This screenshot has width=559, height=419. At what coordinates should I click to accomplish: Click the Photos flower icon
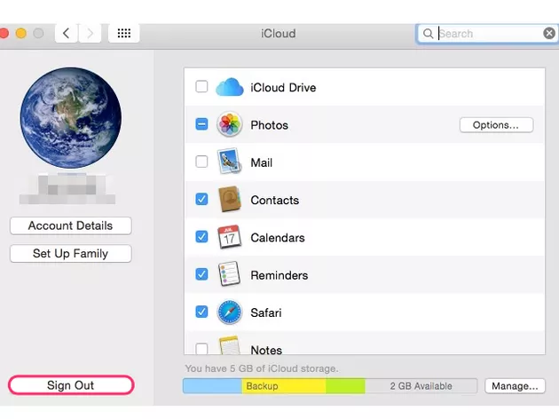point(230,124)
